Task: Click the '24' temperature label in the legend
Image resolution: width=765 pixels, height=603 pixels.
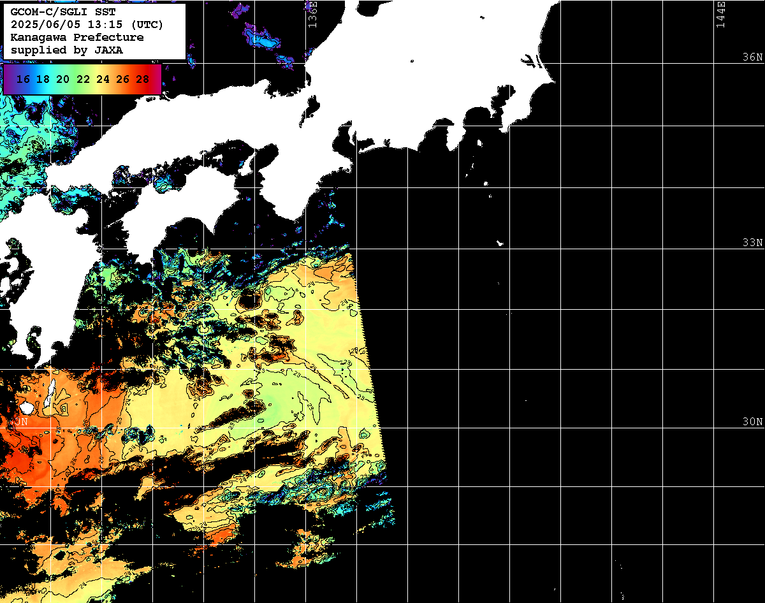Action: pyautogui.click(x=103, y=79)
